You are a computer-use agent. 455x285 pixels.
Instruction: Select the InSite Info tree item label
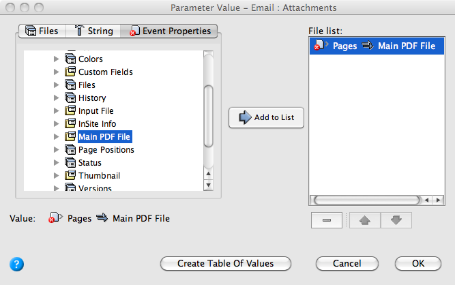click(x=98, y=123)
